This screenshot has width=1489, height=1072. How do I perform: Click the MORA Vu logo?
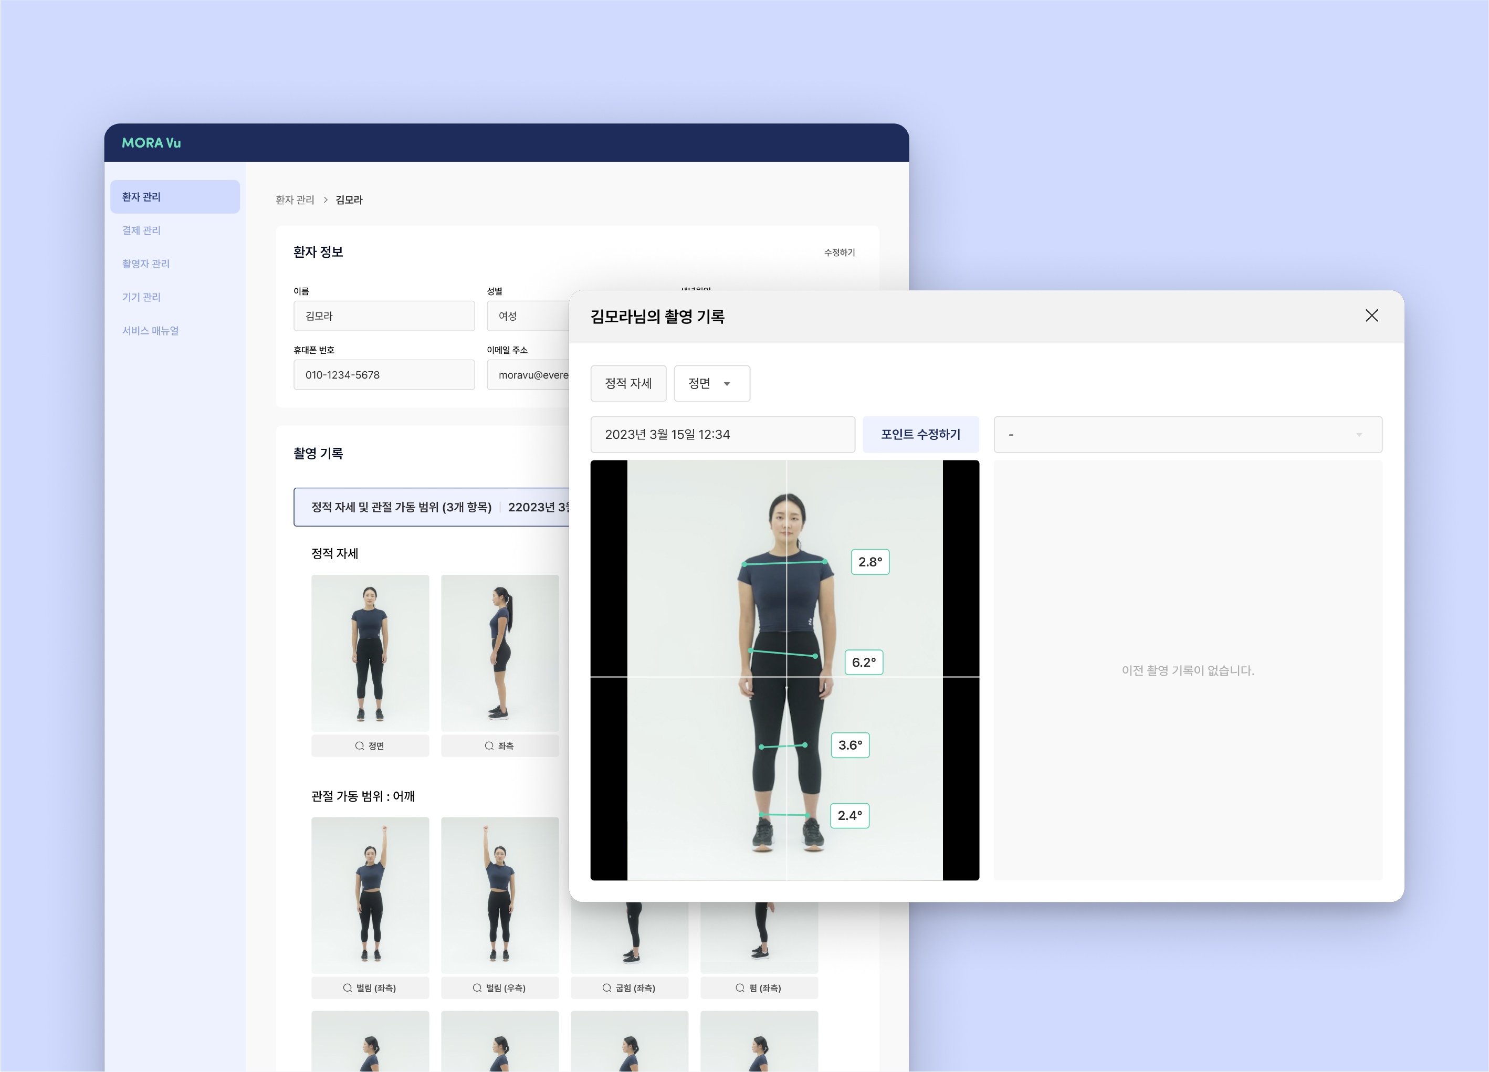tap(151, 143)
